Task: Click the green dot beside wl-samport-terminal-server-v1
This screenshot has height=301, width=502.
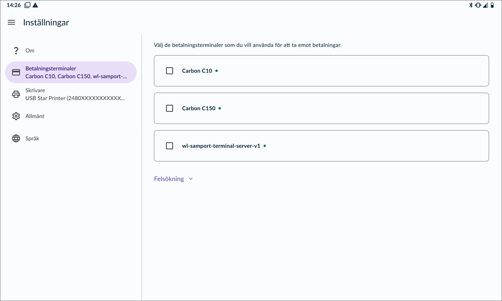Action: tap(265, 146)
